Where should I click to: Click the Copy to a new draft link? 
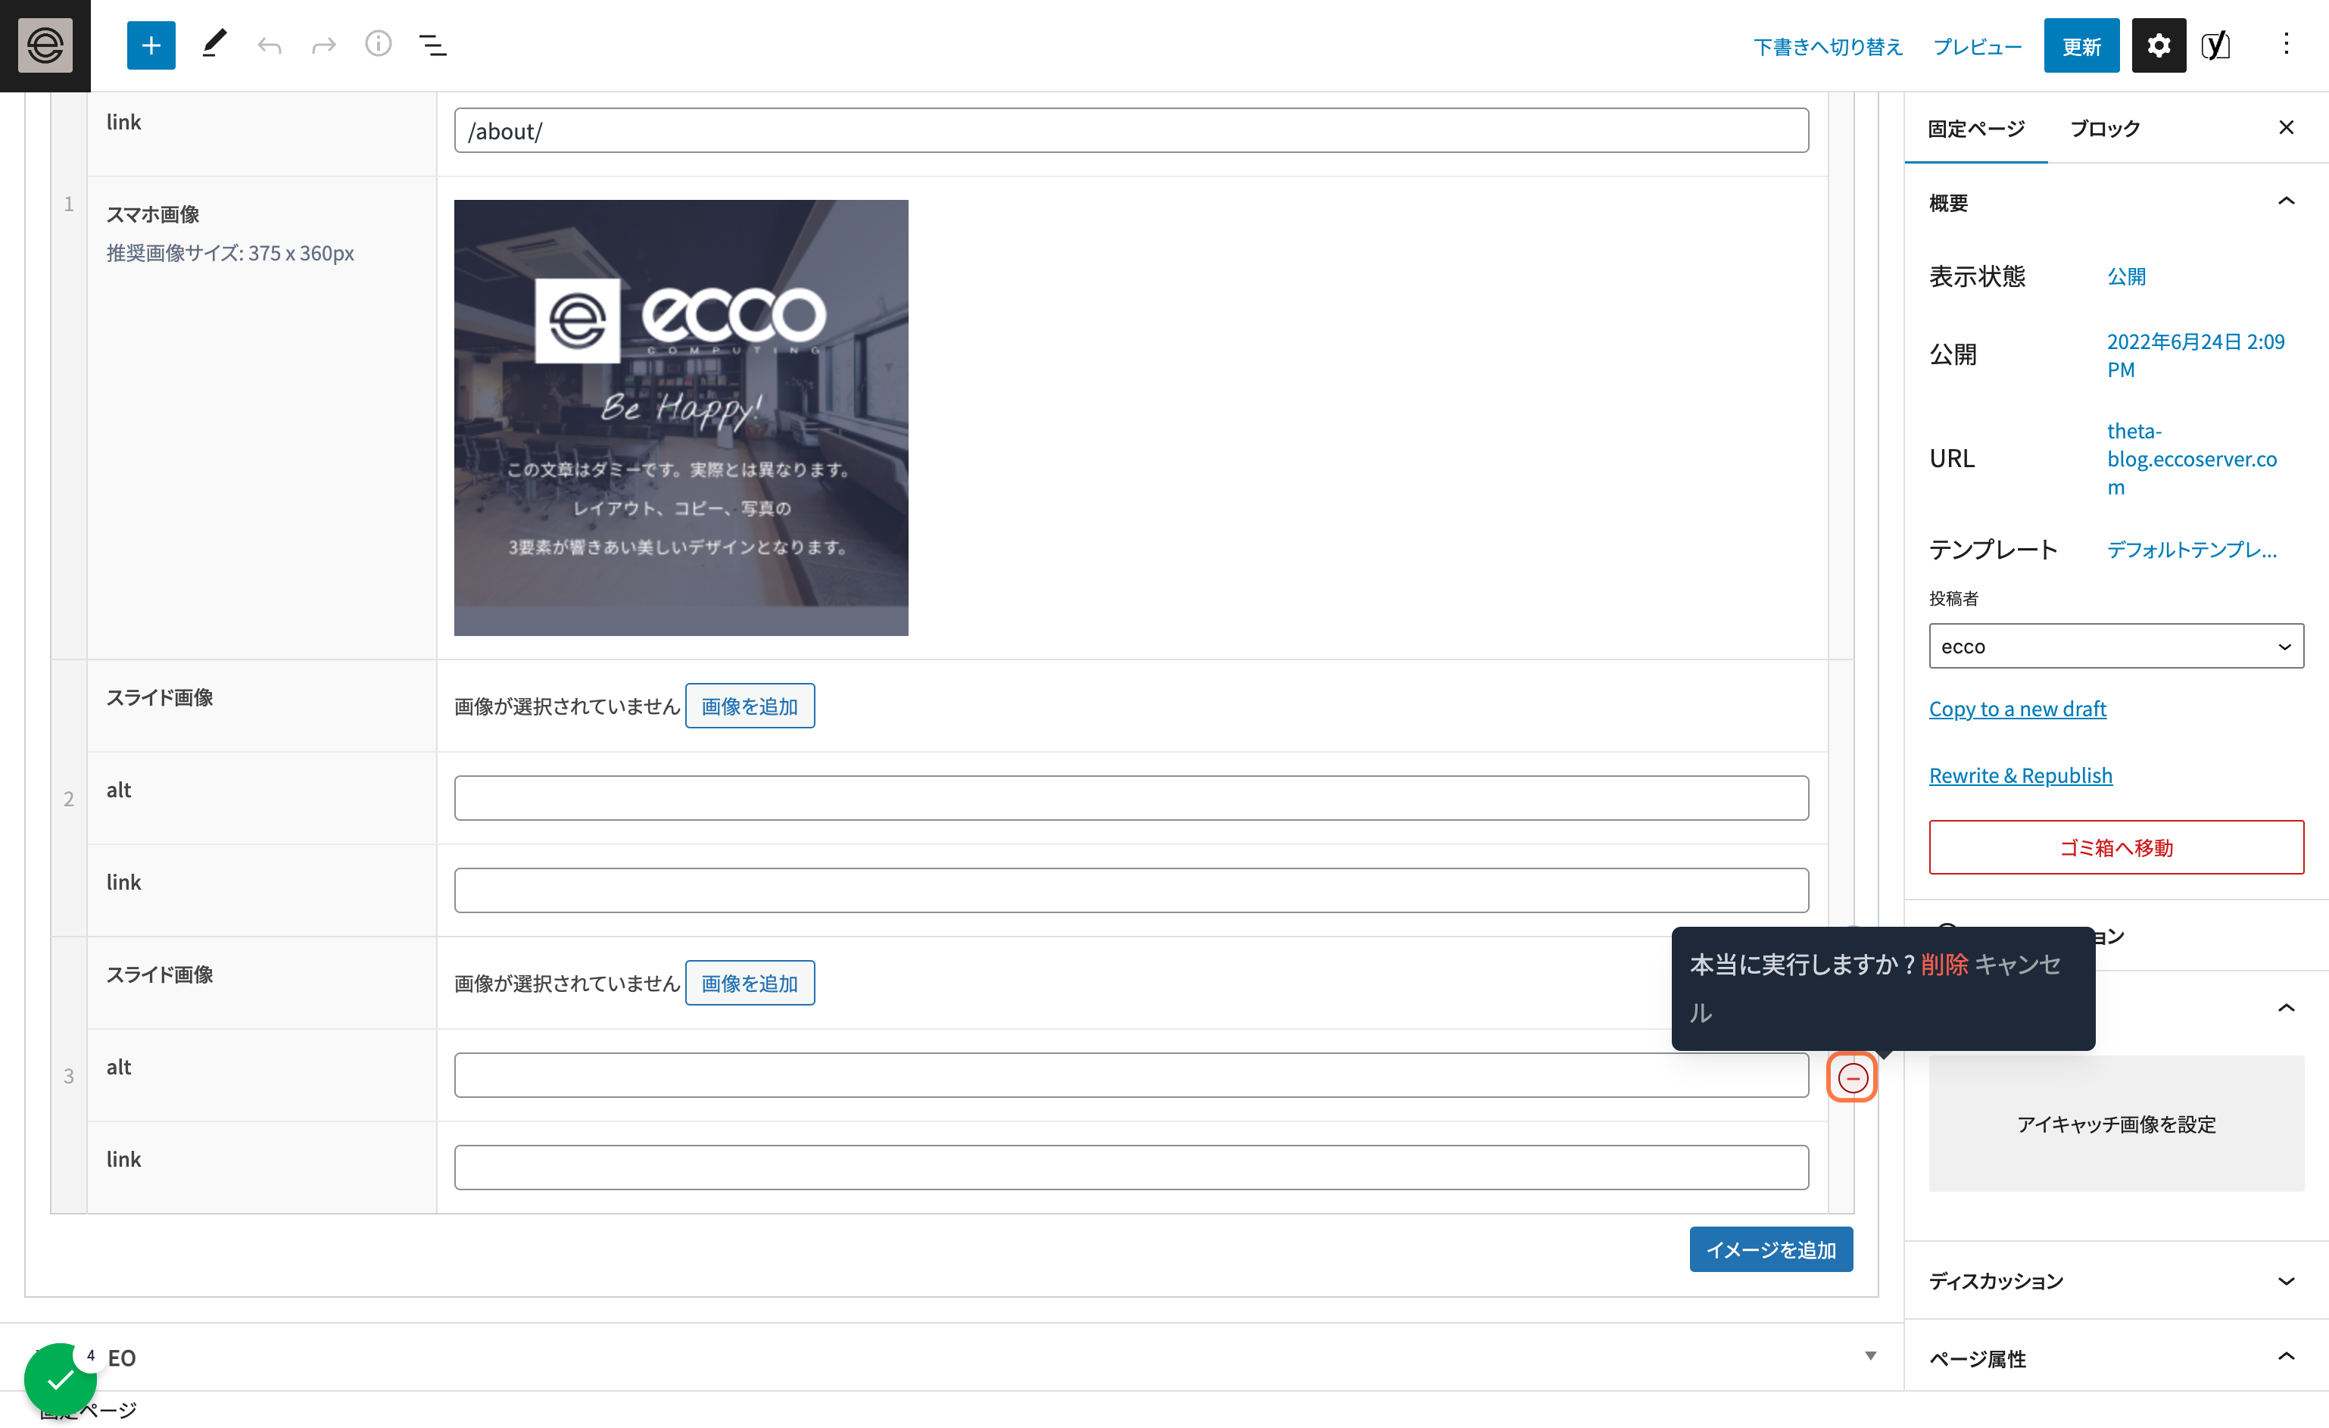point(2017,709)
